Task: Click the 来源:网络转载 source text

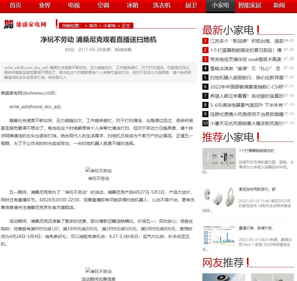Action: pyautogui.click(x=117, y=50)
